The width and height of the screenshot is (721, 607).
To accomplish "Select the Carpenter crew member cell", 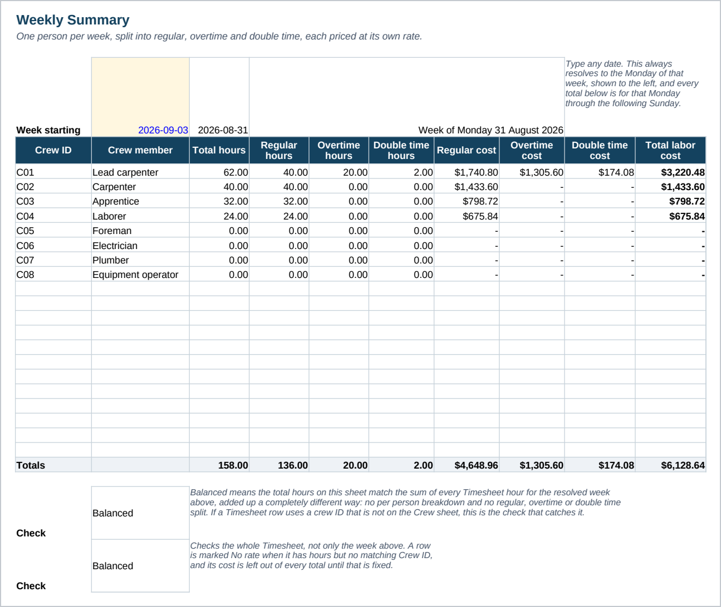I will 140,187.
